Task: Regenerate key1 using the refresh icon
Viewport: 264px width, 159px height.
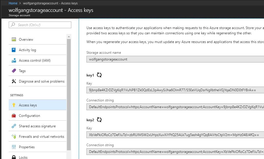Action: tap(99, 75)
